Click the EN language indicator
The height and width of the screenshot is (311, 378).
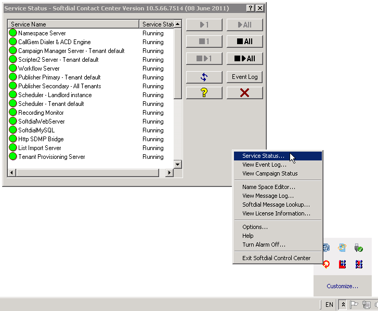329,304
